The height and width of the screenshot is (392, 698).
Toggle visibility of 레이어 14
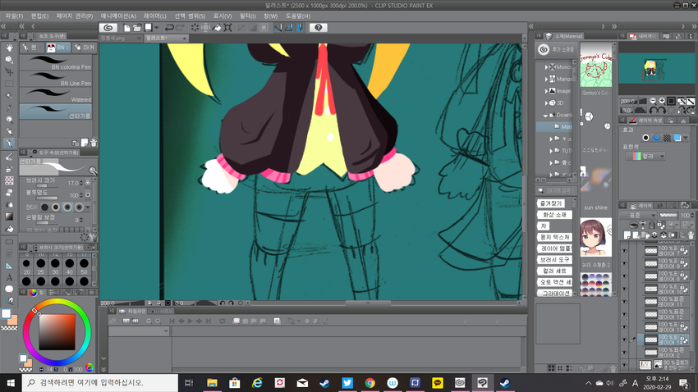(x=625, y=340)
